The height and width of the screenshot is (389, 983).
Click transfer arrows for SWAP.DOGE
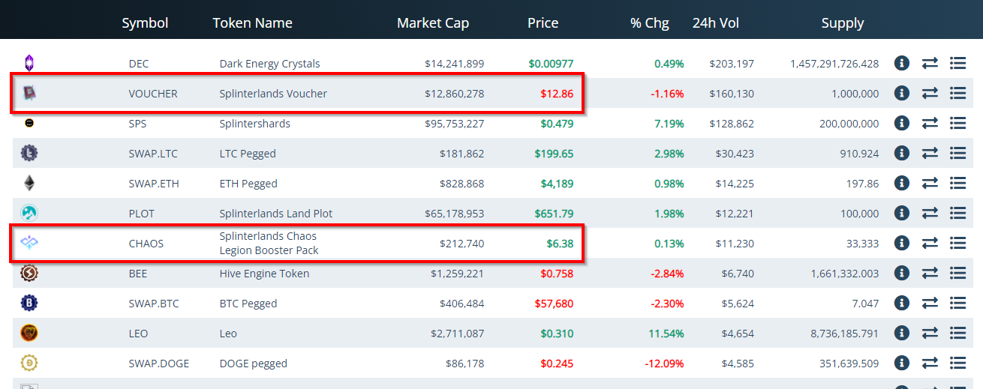click(x=930, y=363)
